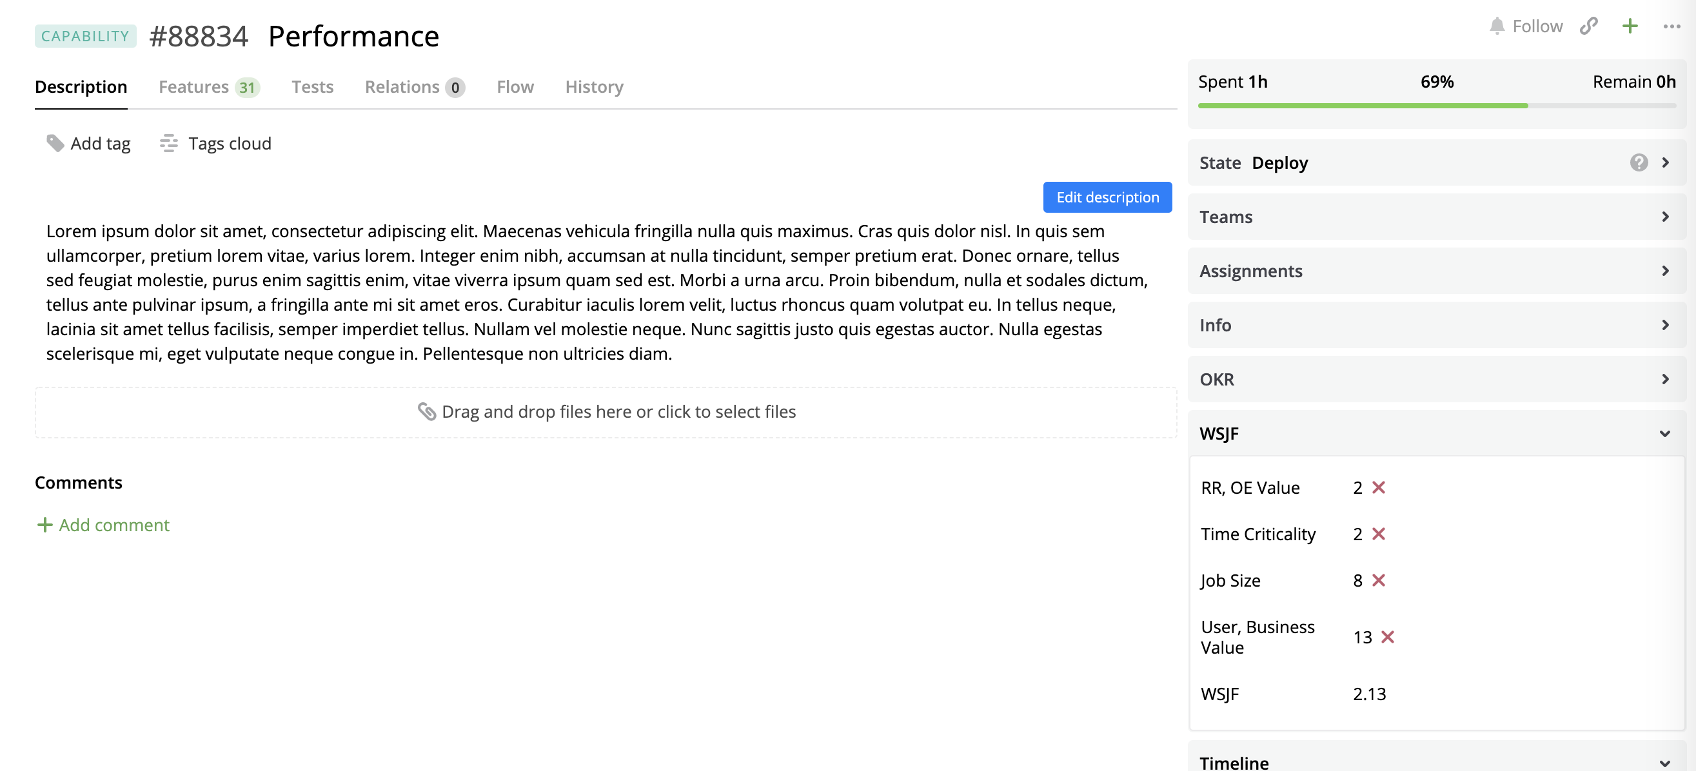Switch to the Features tab
The image size is (1696, 771).
tap(208, 87)
